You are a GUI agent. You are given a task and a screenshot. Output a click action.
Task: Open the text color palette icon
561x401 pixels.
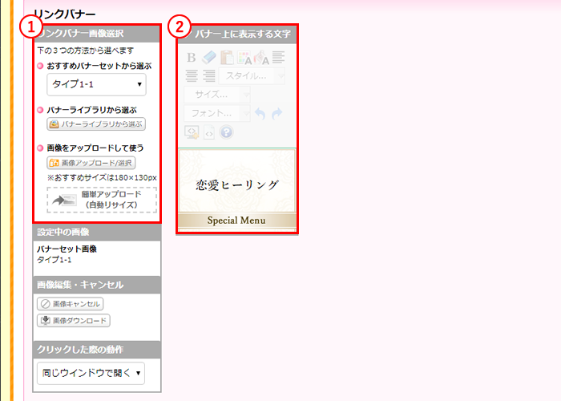tap(244, 57)
